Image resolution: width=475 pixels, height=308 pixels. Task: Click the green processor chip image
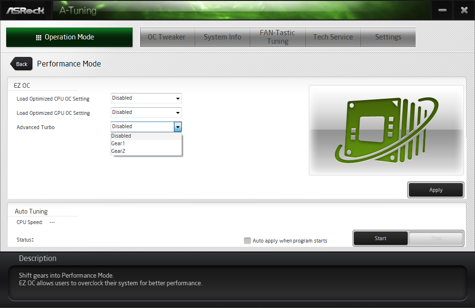386,130
